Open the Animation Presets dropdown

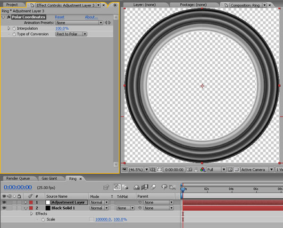(x=79, y=23)
